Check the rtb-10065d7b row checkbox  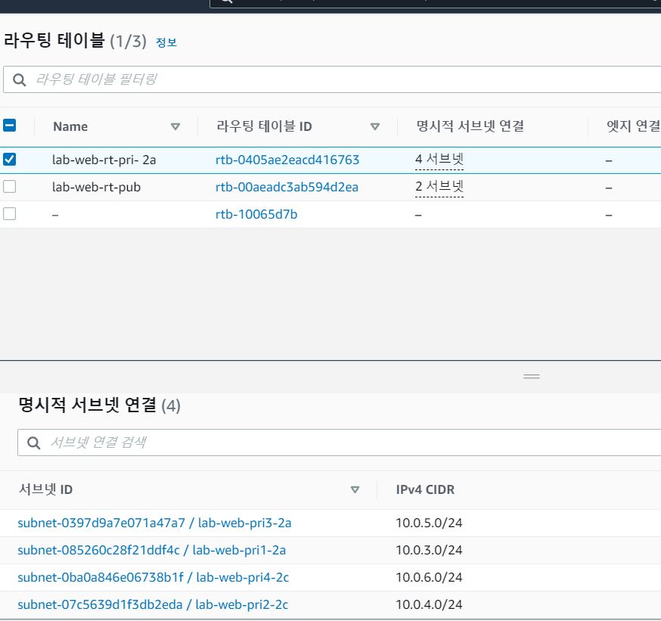[9, 214]
